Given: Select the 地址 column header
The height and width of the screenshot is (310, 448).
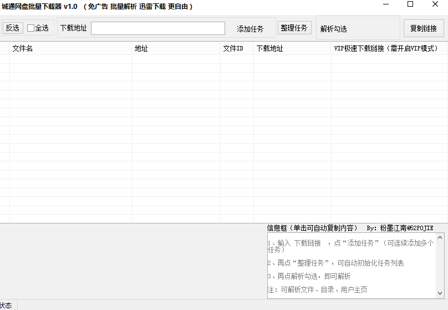Looking at the screenshot, I should [x=176, y=48].
